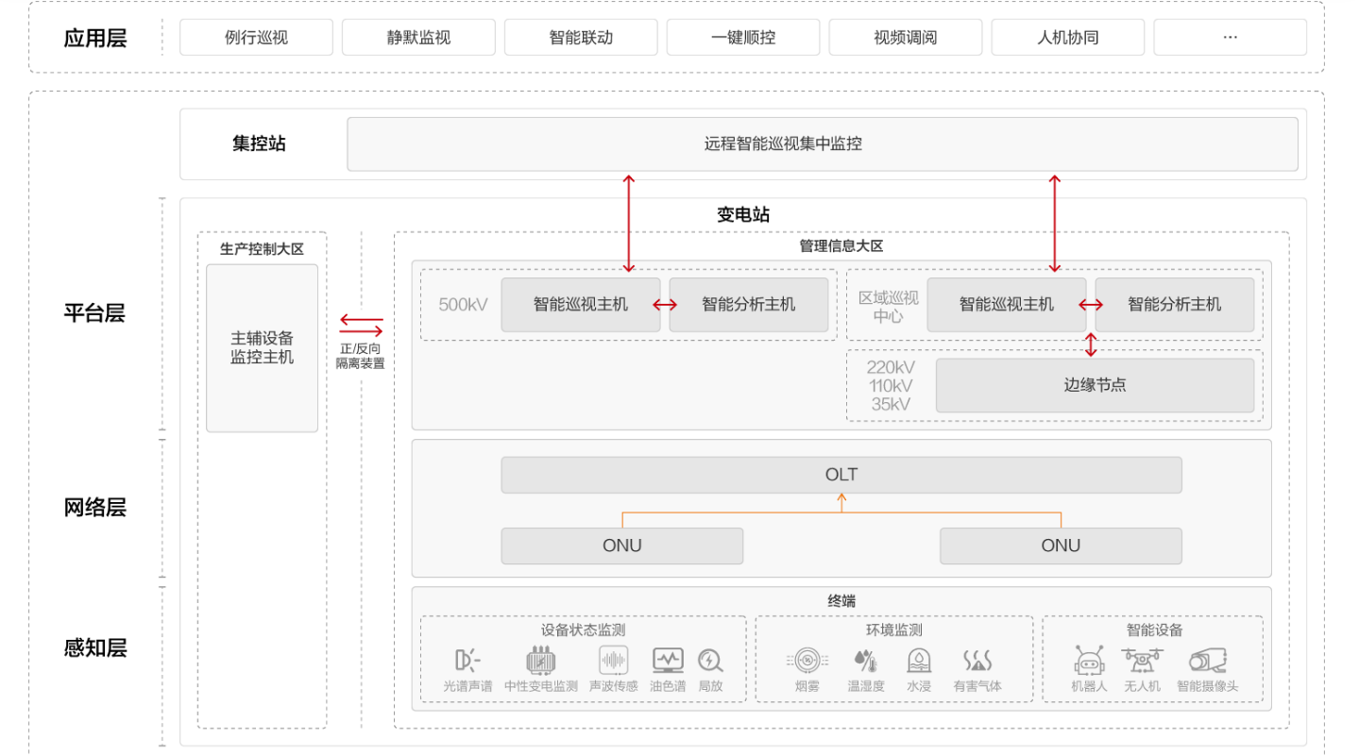Click the 温湿度 thermometer icon
Screen dimensions: 1359x756
(x=865, y=660)
